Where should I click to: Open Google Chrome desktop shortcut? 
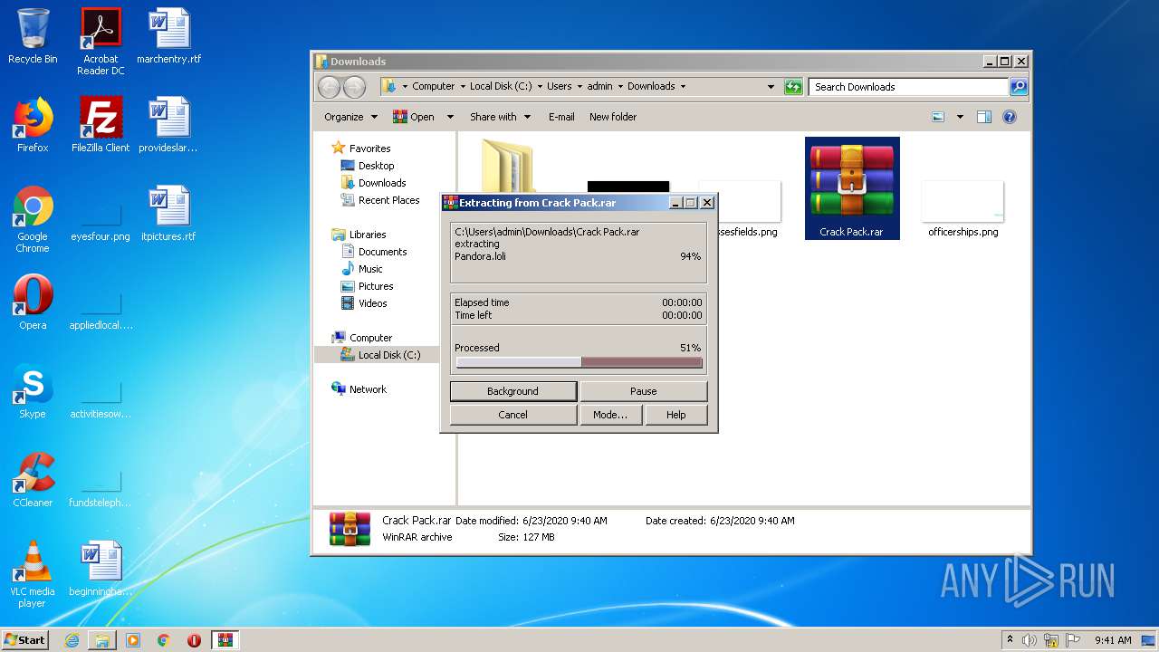[33, 219]
